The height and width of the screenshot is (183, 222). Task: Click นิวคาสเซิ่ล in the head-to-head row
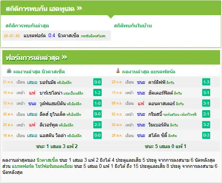pos(68,35)
